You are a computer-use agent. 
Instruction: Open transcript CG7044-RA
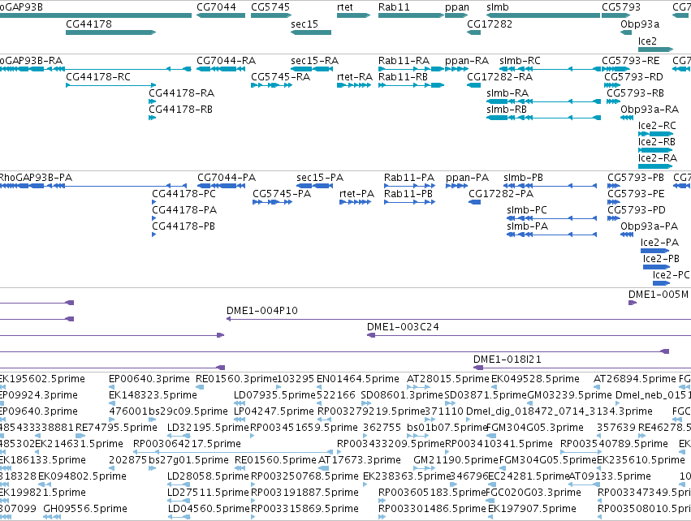[221, 69]
